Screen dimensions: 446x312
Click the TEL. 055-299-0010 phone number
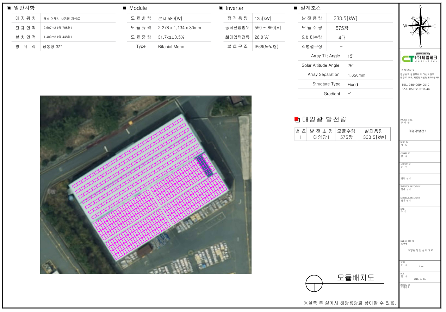(415, 85)
